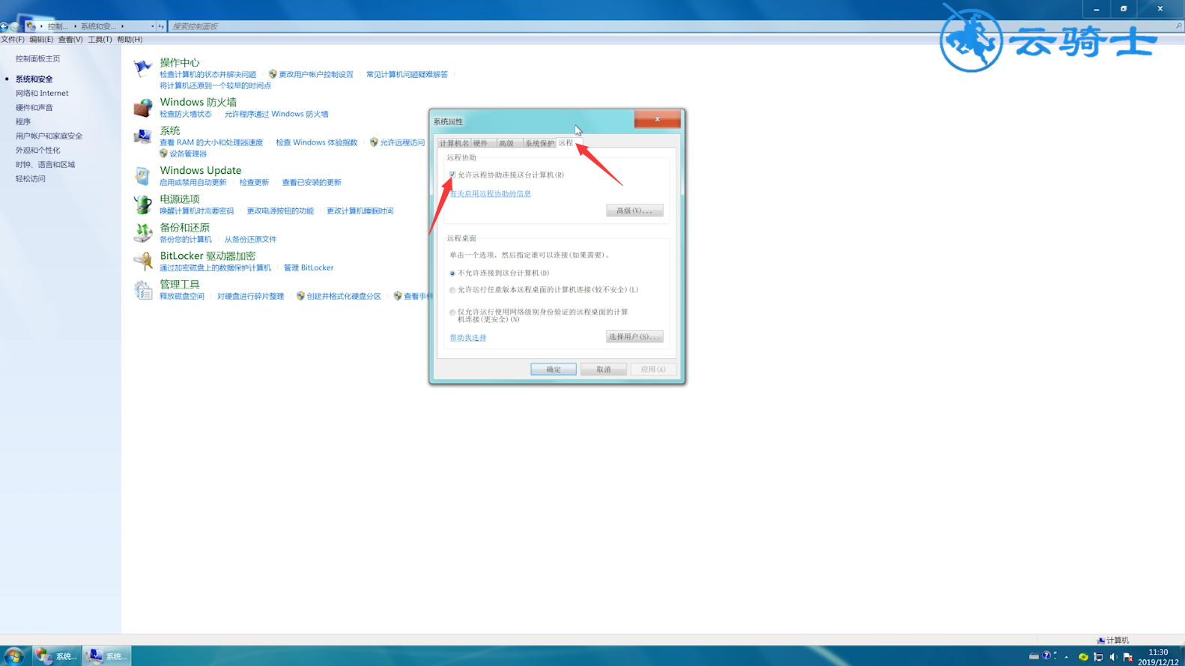Open 外观和个性化 category
The height and width of the screenshot is (666, 1185).
37,151
